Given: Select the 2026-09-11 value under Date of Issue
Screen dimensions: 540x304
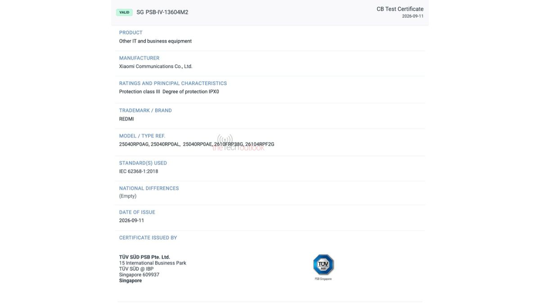Looking at the screenshot, I should click(x=132, y=220).
